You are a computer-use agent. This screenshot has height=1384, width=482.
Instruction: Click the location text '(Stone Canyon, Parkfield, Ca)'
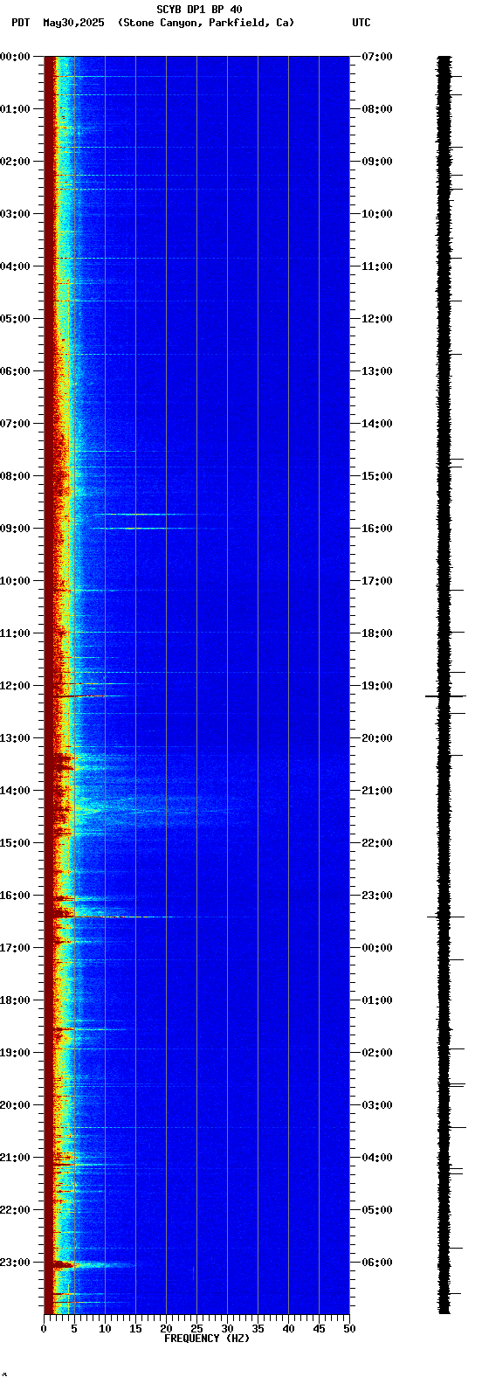click(x=206, y=23)
